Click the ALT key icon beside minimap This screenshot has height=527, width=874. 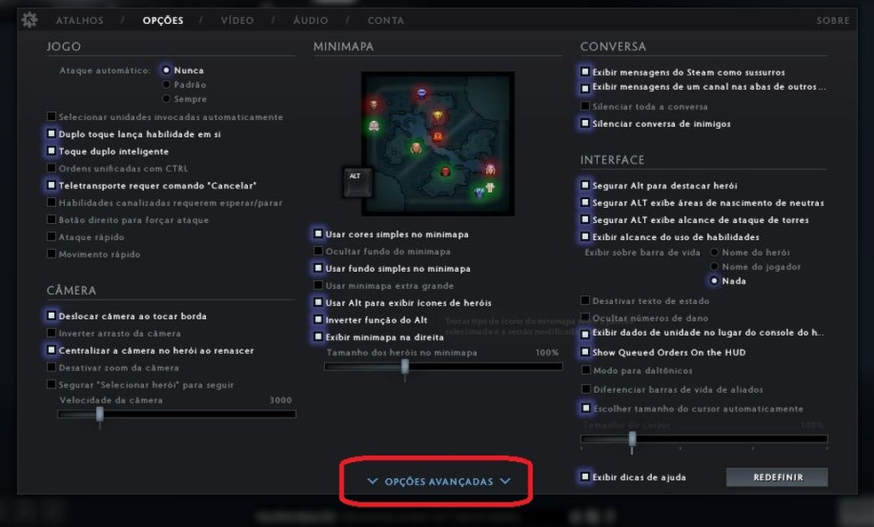coord(357,182)
